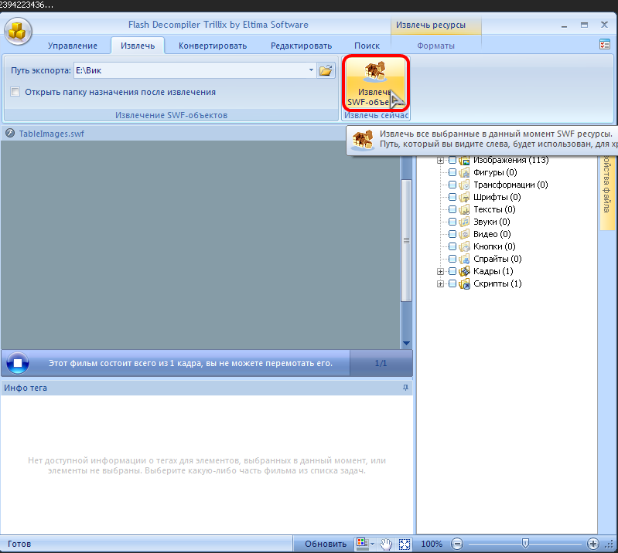Image resolution: width=618 pixels, height=553 pixels.
Task: Expand the Изображения tree node
Action: pyautogui.click(x=440, y=160)
